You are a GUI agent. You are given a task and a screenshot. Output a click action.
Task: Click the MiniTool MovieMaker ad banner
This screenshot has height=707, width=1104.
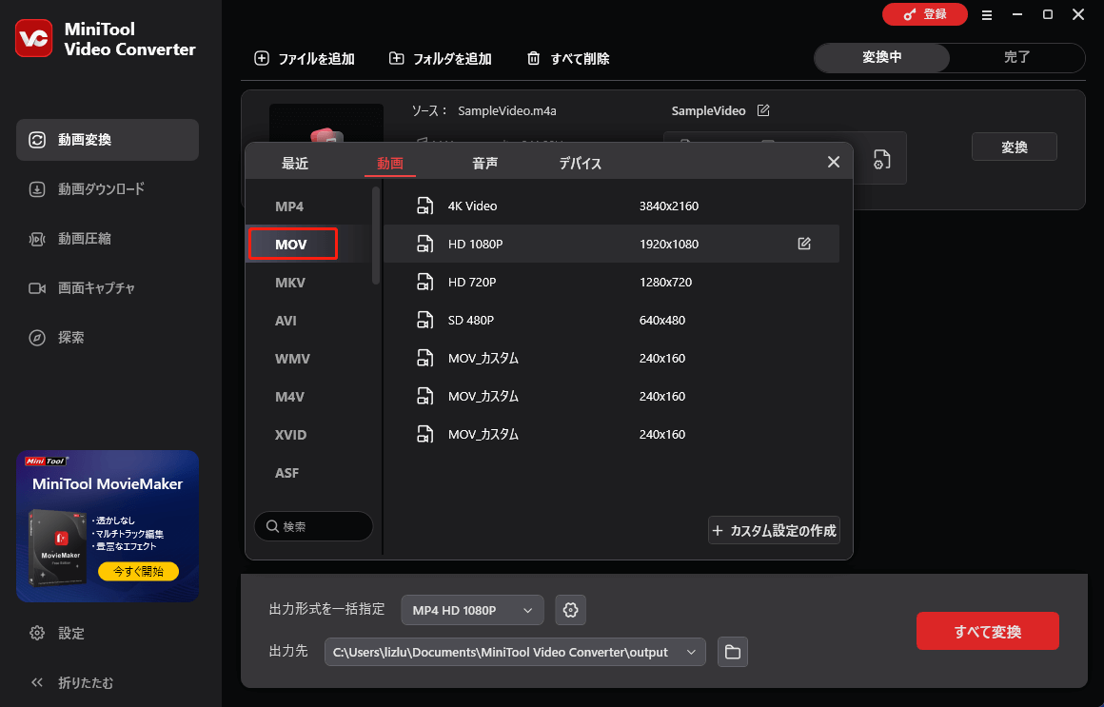(107, 526)
